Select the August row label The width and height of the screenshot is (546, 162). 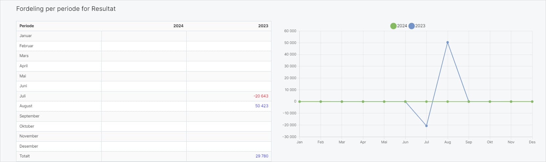click(x=26, y=106)
